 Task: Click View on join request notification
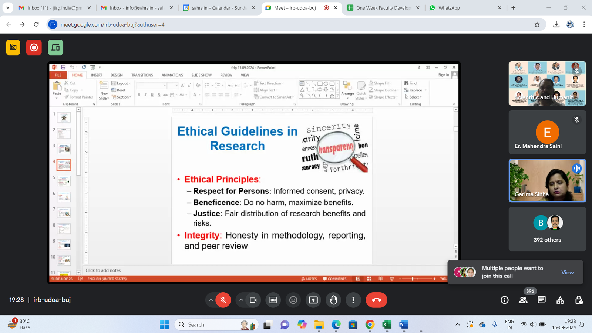coord(567,272)
